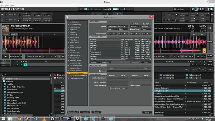The width and height of the screenshot is (215, 121).
Task: Select Effects in Preferences list
Action: 72,50
